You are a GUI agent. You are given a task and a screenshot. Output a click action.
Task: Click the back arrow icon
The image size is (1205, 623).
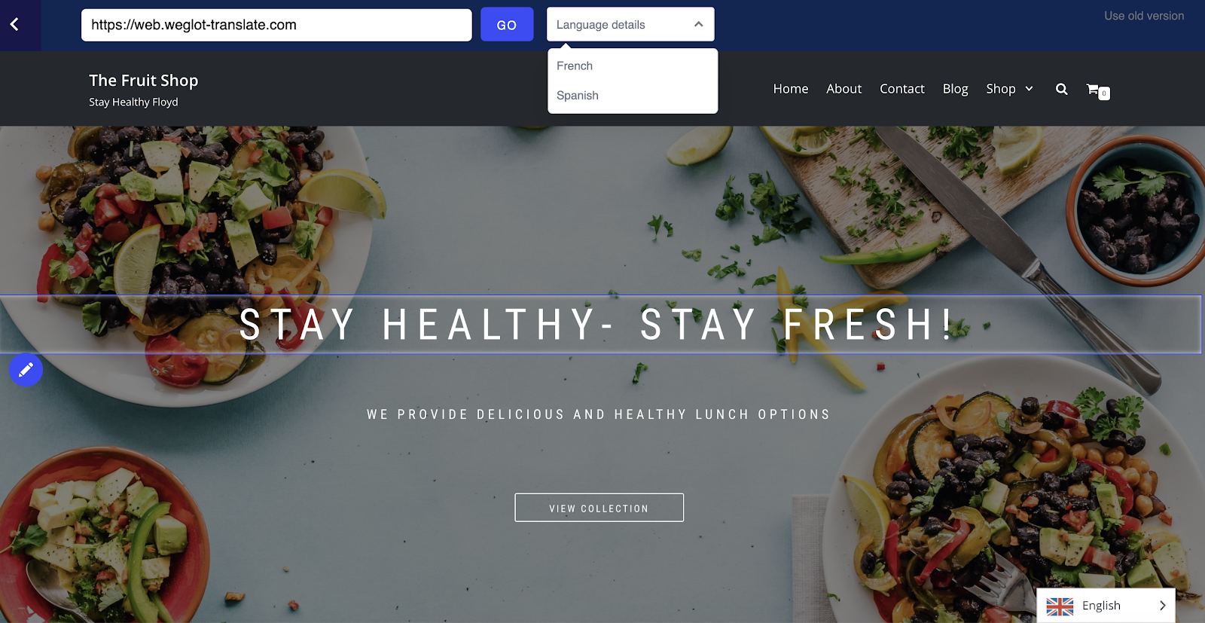click(x=14, y=25)
